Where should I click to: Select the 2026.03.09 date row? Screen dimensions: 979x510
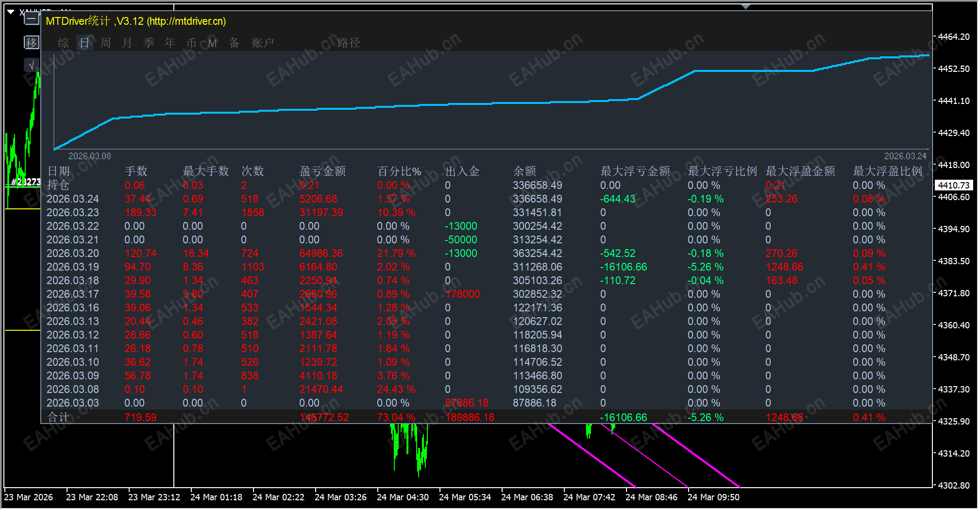73,376
